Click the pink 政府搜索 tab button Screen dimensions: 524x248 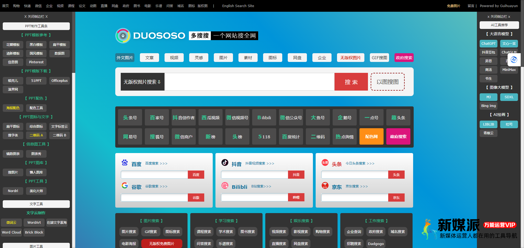pyautogui.click(x=404, y=58)
